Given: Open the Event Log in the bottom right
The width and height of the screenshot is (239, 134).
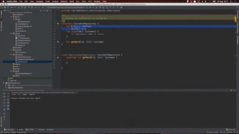Looking at the screenshot, I should (x=231, y=130).
